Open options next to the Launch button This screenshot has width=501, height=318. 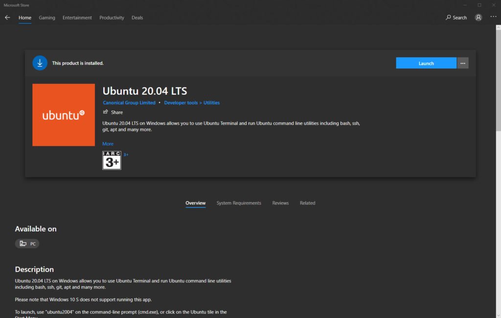(462, 63)
